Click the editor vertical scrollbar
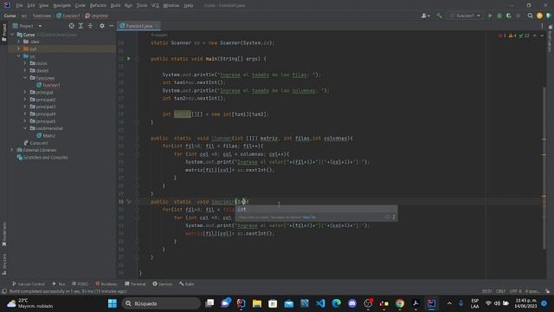554x312 pixels. coord(544,168)
